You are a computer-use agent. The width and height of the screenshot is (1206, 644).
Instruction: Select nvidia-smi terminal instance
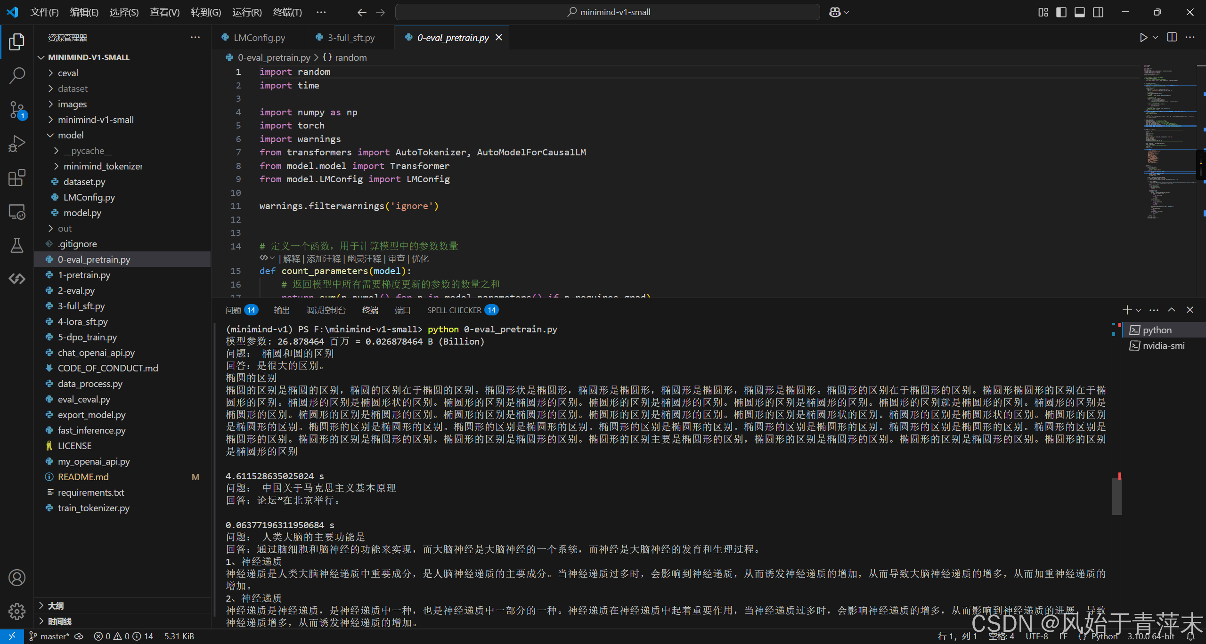pos(1163,346)
